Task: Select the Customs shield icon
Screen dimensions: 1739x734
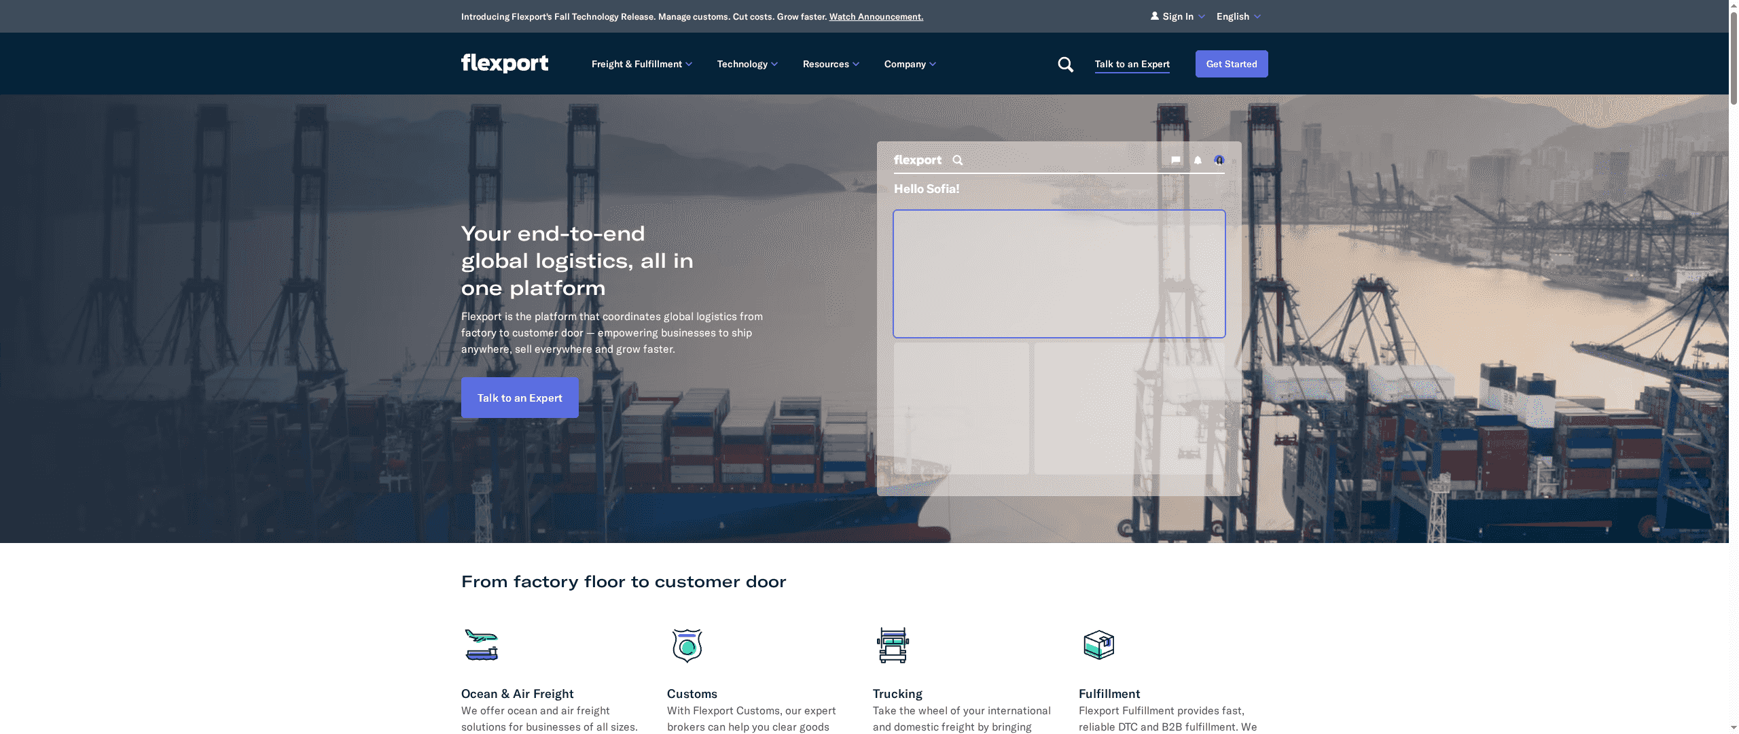Action: point(687,645)
